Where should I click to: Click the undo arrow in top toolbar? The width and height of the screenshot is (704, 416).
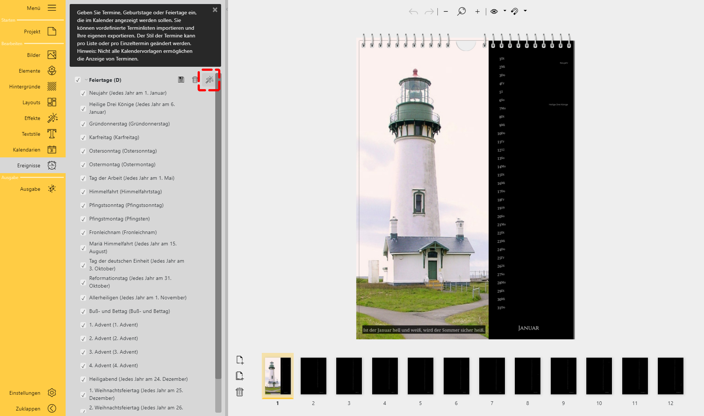(413, 12)
